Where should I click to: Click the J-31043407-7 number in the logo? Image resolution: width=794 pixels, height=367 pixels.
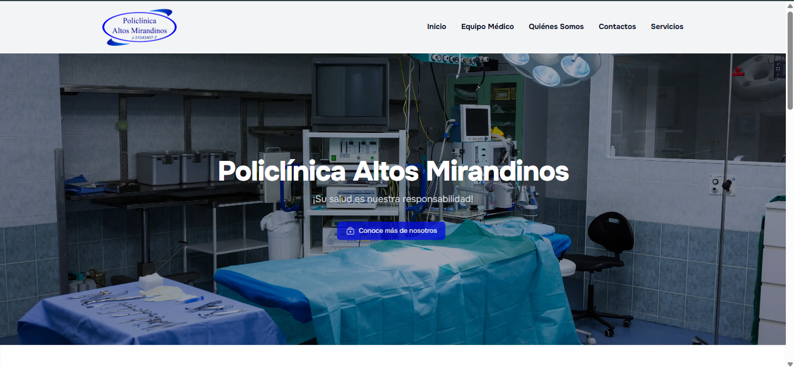pyautogui.click(x=144, y=38)
